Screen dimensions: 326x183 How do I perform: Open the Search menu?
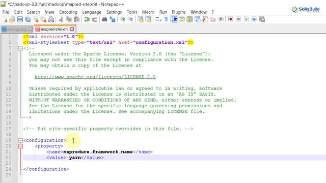tap(33, 12)
